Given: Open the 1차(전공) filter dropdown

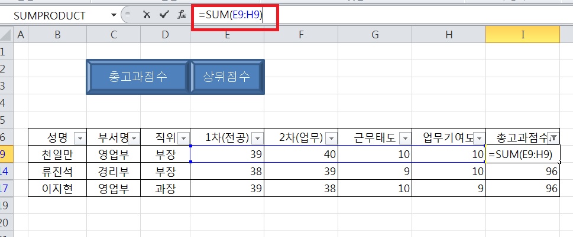Looking at the screenshot, I should (x=257, y=138).
